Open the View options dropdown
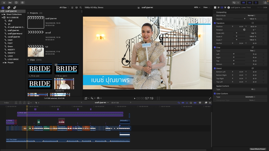Image resolution: width=269 pixels, height=151 pixels. 207,7
